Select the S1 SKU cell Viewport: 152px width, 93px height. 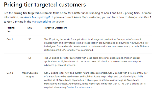(x=30, y=58)
